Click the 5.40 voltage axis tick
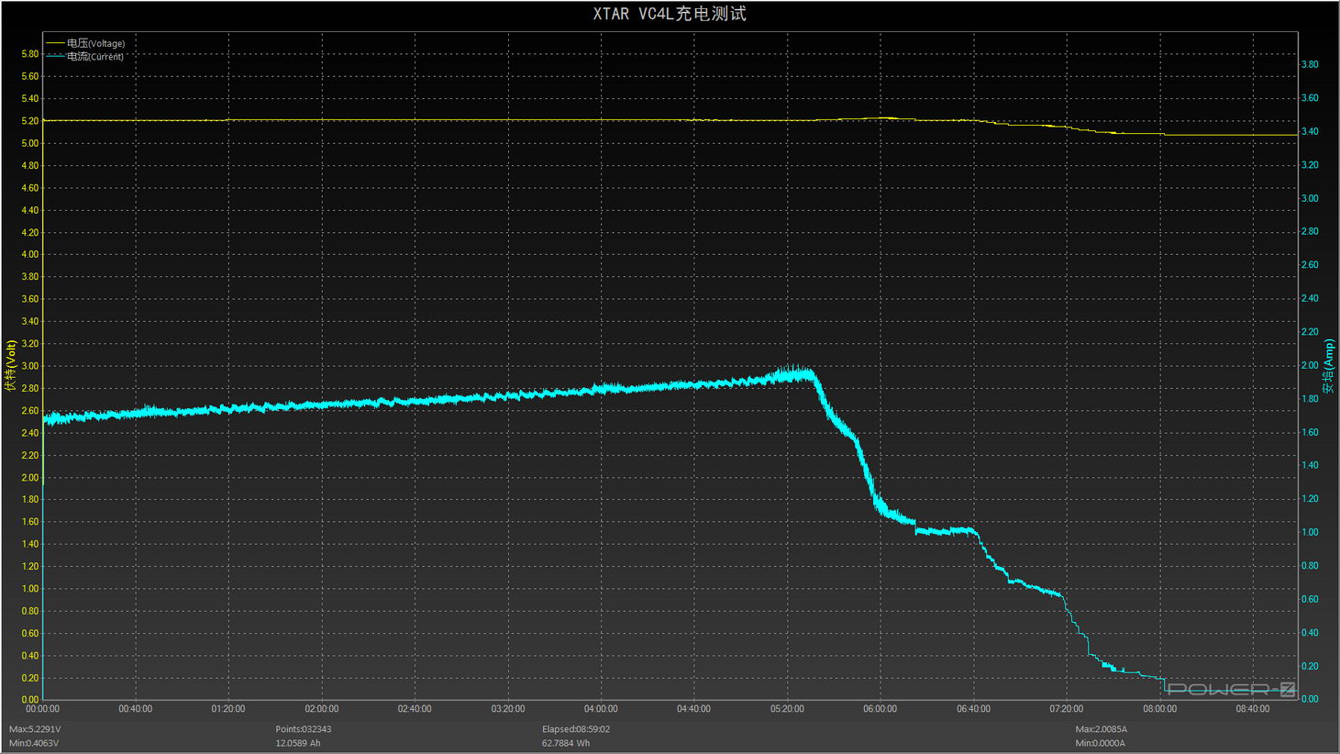The height and width of the screenshot is (754, 1340). (x=29, y=99)
